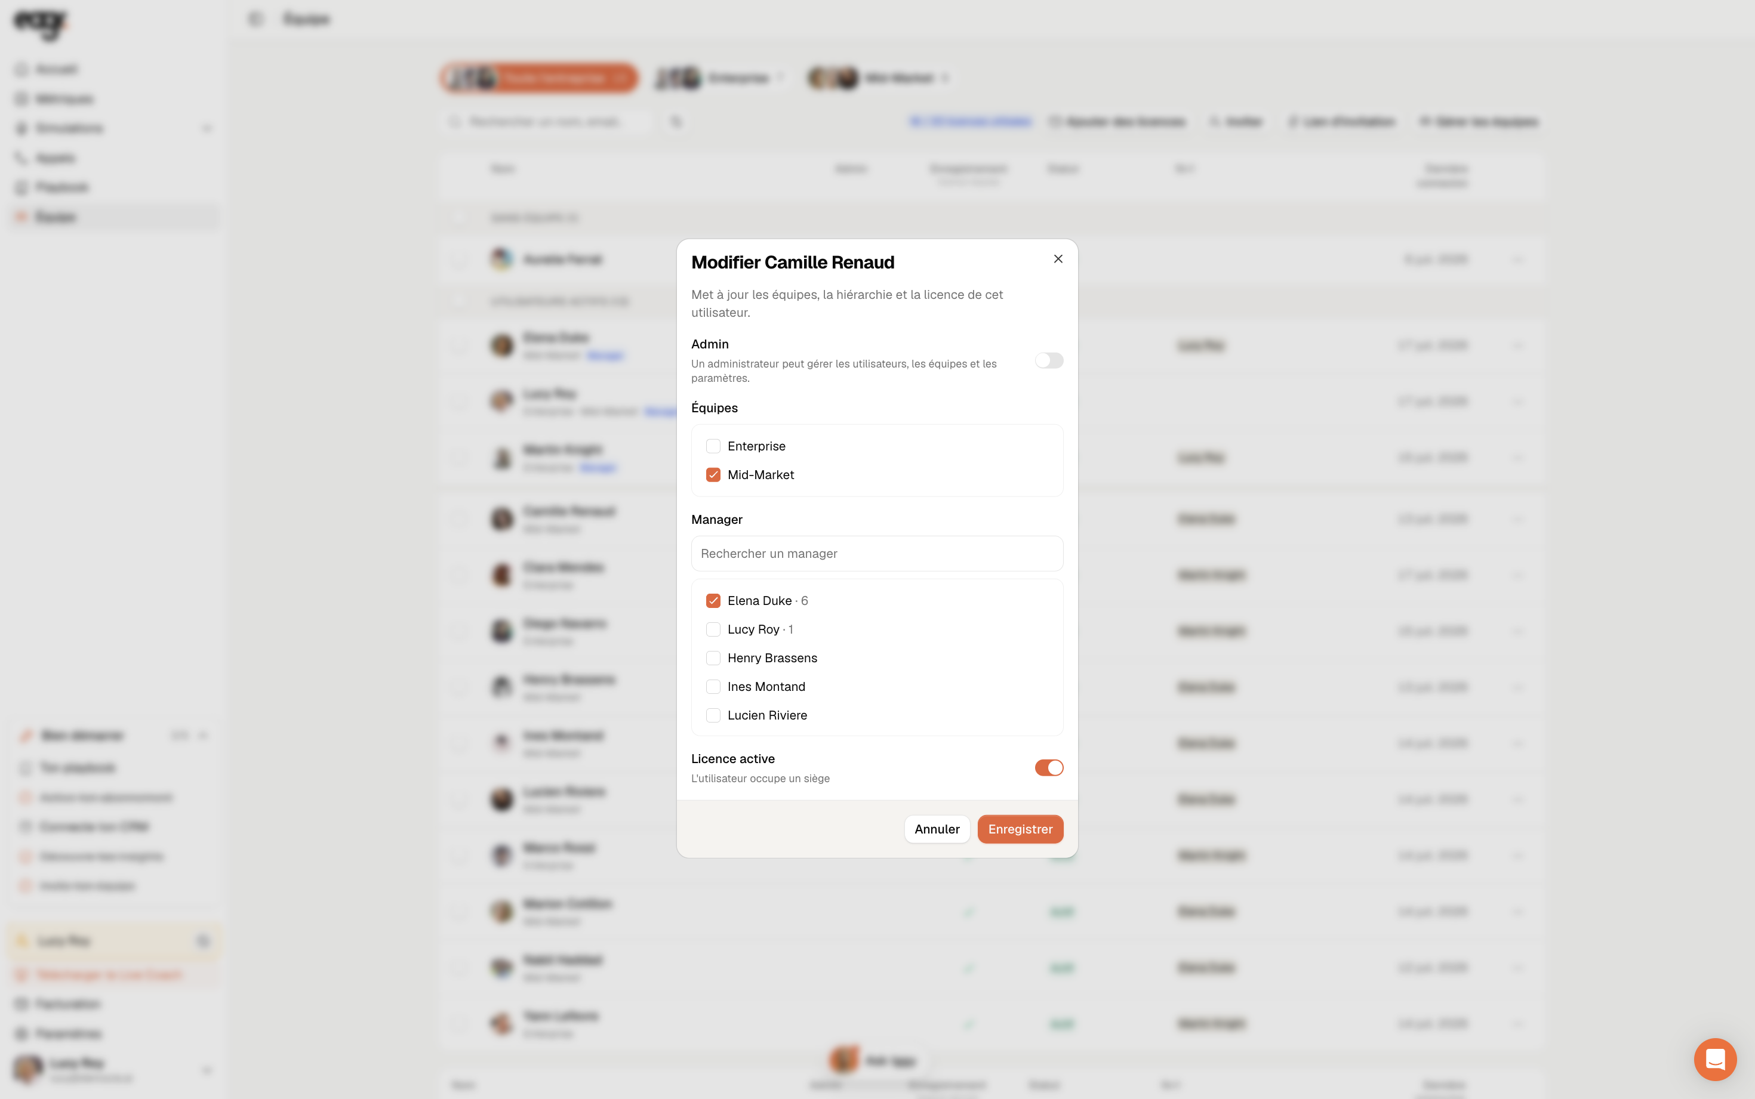This screenshot has width=1755, height=1099.
Task: Click the app logo in sidebar
Action: click(41, 23)
